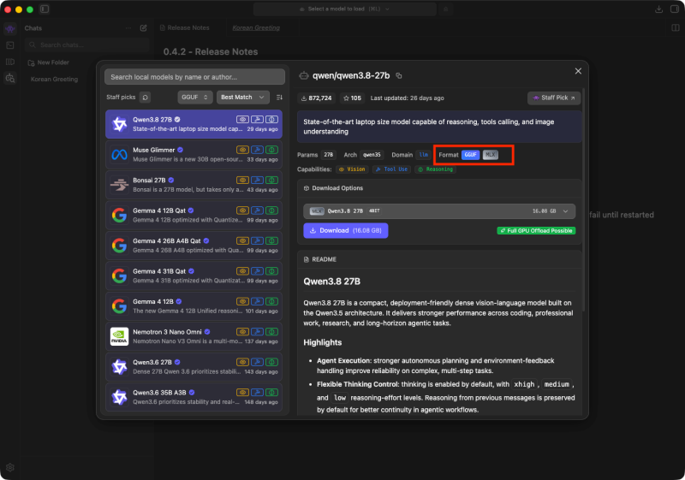The height and width of the screenshot is (480, 685).
Task: Switch to the Korean Greeting tab
Action: coord(256,28)
